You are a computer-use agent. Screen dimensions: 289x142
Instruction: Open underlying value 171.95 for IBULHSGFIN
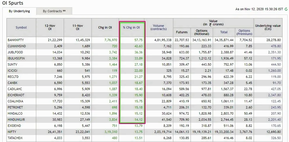276,58
